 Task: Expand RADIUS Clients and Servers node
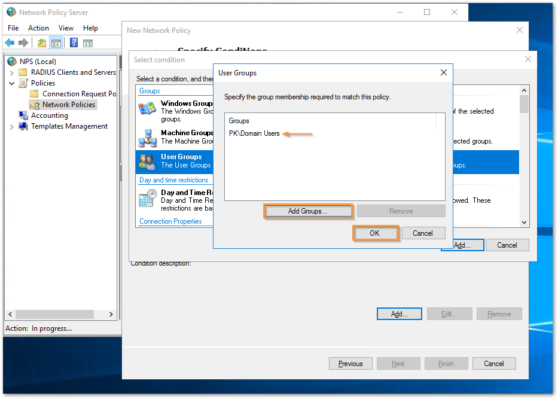11,72
